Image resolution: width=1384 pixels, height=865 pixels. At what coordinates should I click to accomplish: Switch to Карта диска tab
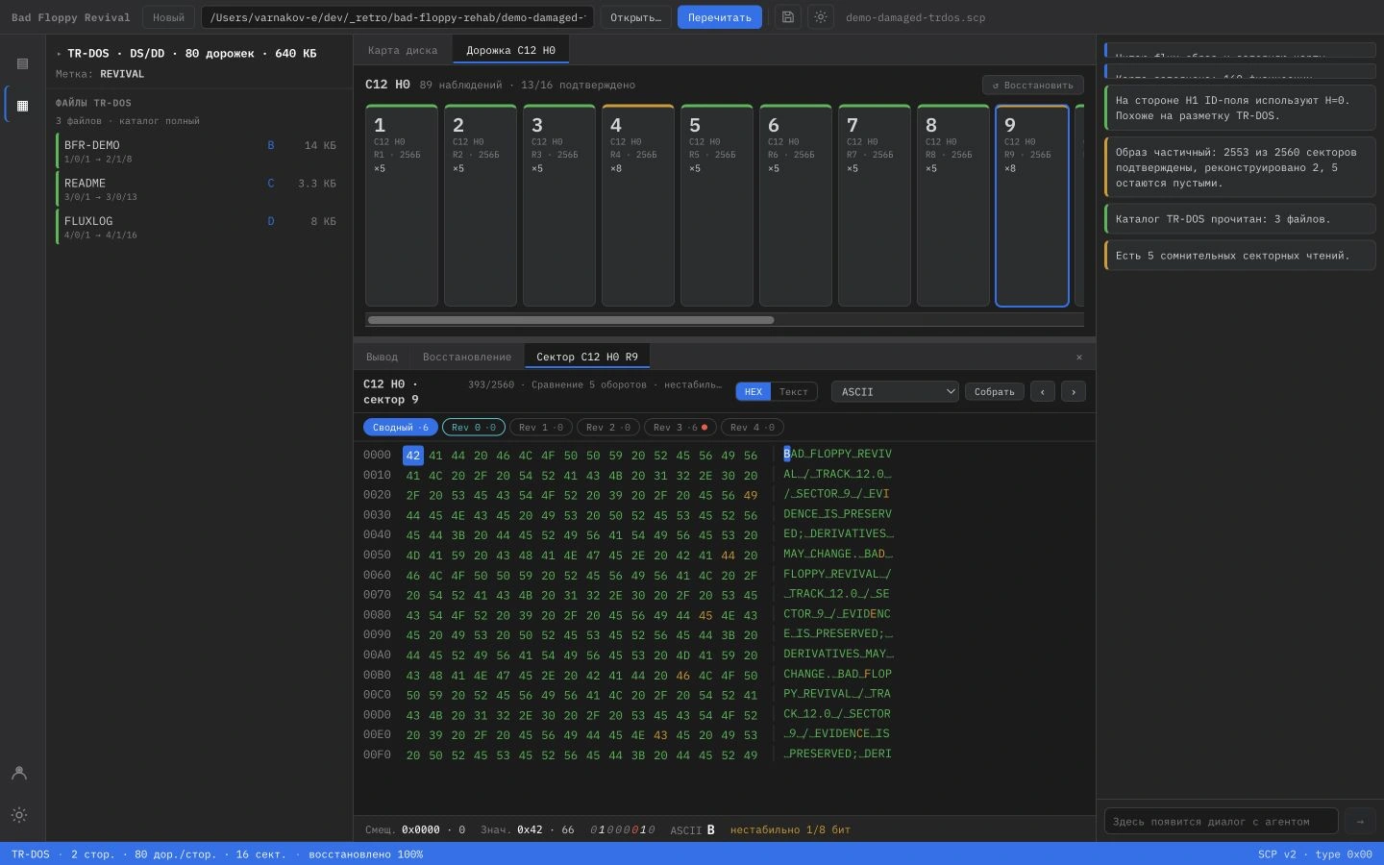(402, 50)
